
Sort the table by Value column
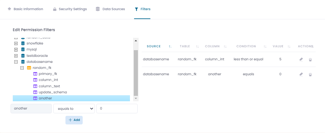pos(289,47)
